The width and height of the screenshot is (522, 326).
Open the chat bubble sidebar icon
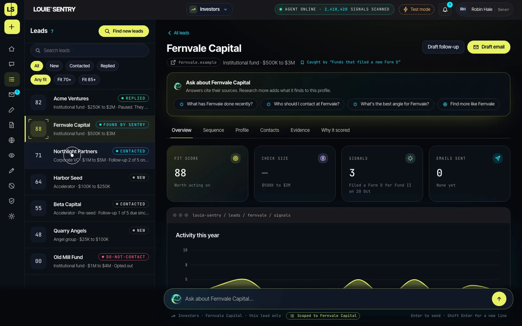click(x=11, y=64)
